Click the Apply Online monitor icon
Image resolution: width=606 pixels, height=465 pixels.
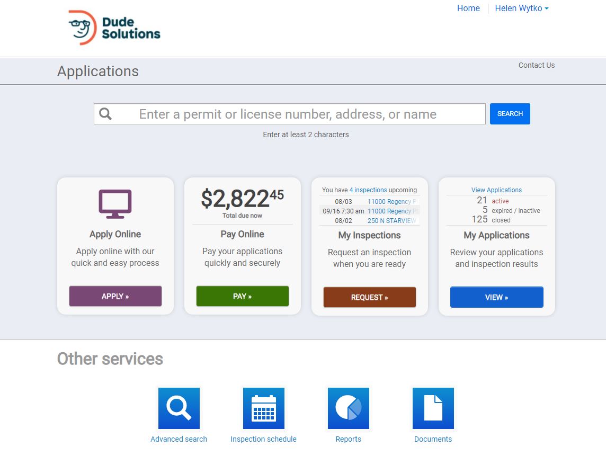(x=115, y=204)
